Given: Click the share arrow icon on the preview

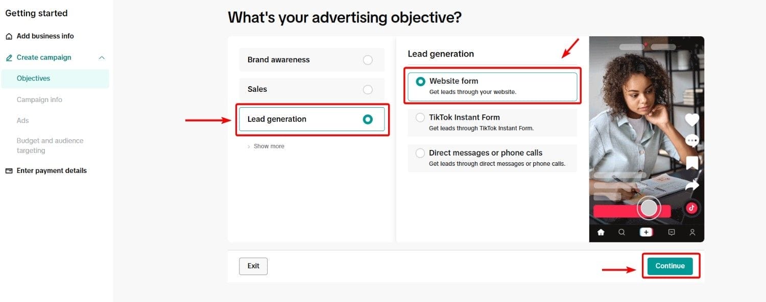Looking at the screenshot, I should pos(692,185).
